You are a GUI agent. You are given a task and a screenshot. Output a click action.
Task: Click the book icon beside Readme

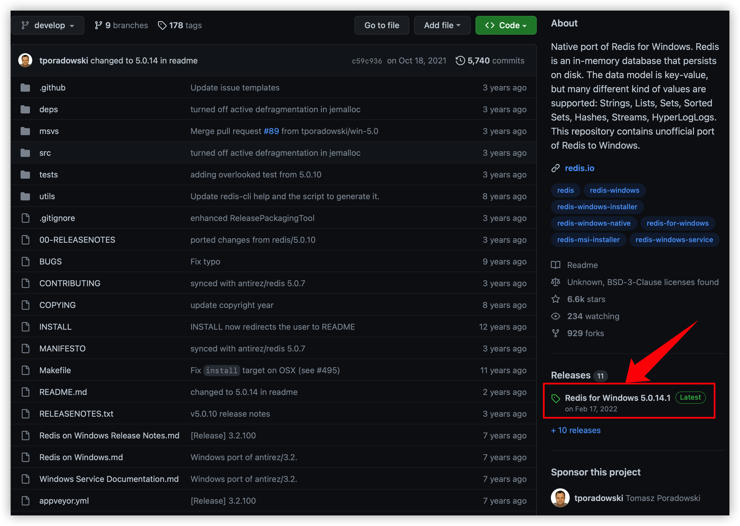pos(555,265)
